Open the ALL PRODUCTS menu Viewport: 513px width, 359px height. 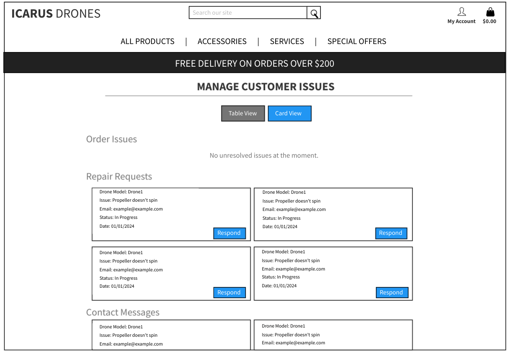[x=147, y=41]
